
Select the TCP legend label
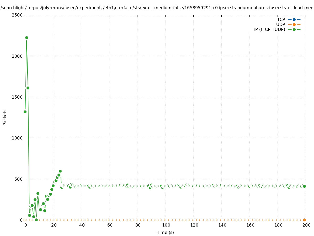pyautogui.click(x=281, y=19)
